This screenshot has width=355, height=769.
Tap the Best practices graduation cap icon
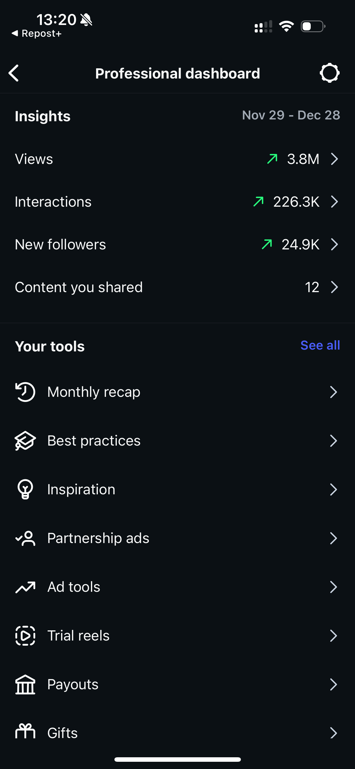[x=25, y=441]
